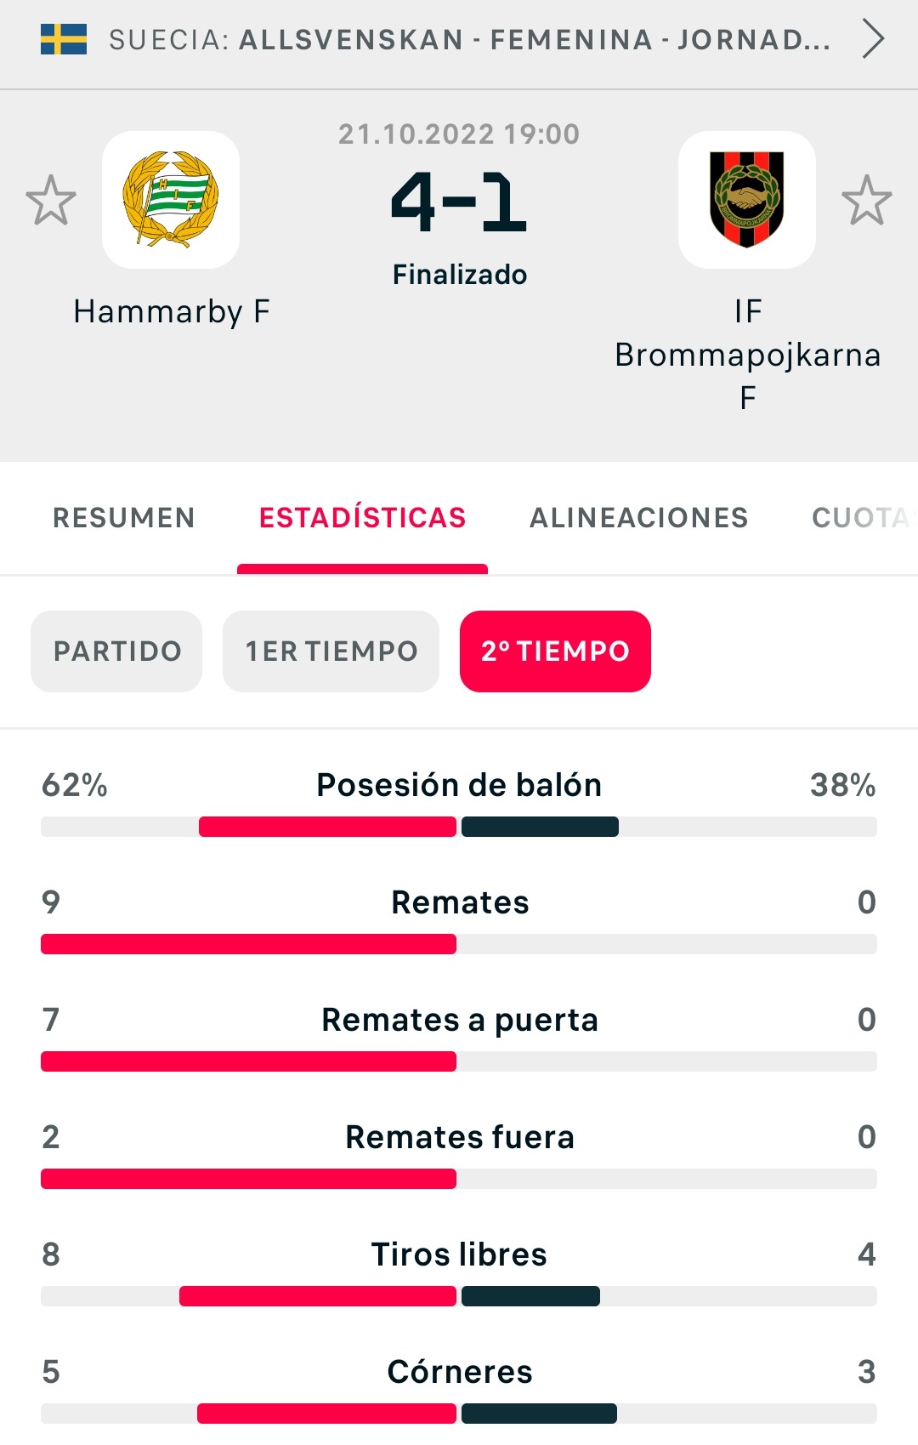Open the Alineaciones tab

(639, 517)
